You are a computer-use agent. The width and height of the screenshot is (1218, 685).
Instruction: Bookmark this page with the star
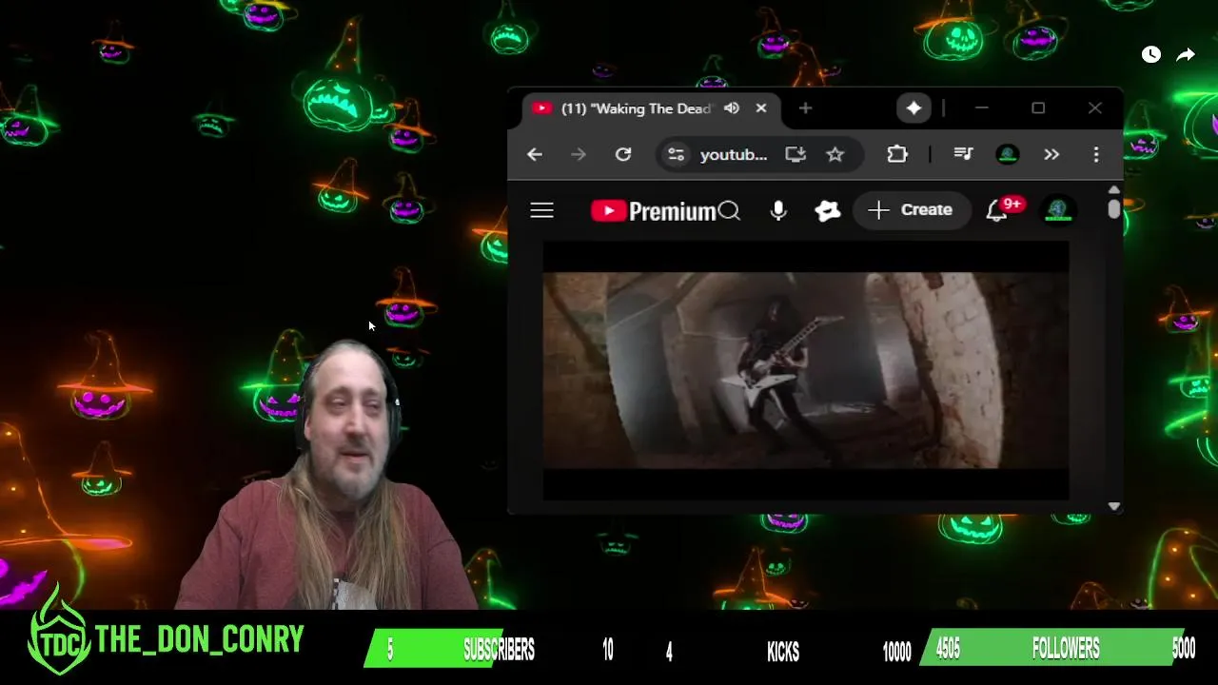tap(835, 154)
